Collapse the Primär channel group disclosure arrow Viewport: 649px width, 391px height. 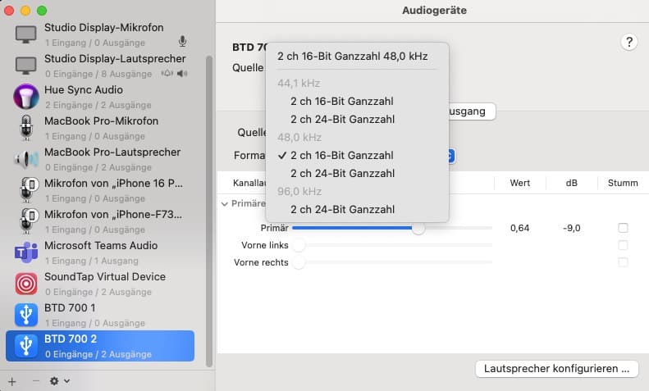[x=225, y=204]
